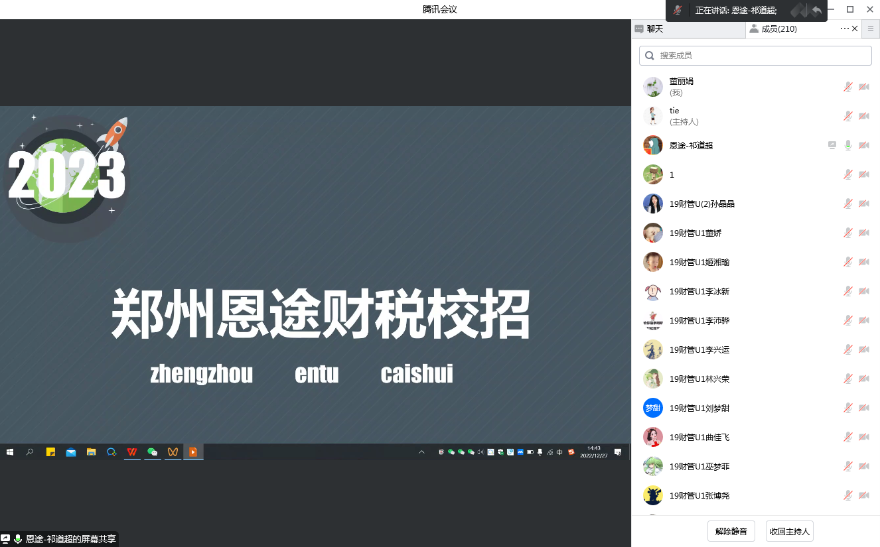The width and height of the screenshot is (880, 547).
Task: Close the 成员 members tab
Action: coord(855,29)
